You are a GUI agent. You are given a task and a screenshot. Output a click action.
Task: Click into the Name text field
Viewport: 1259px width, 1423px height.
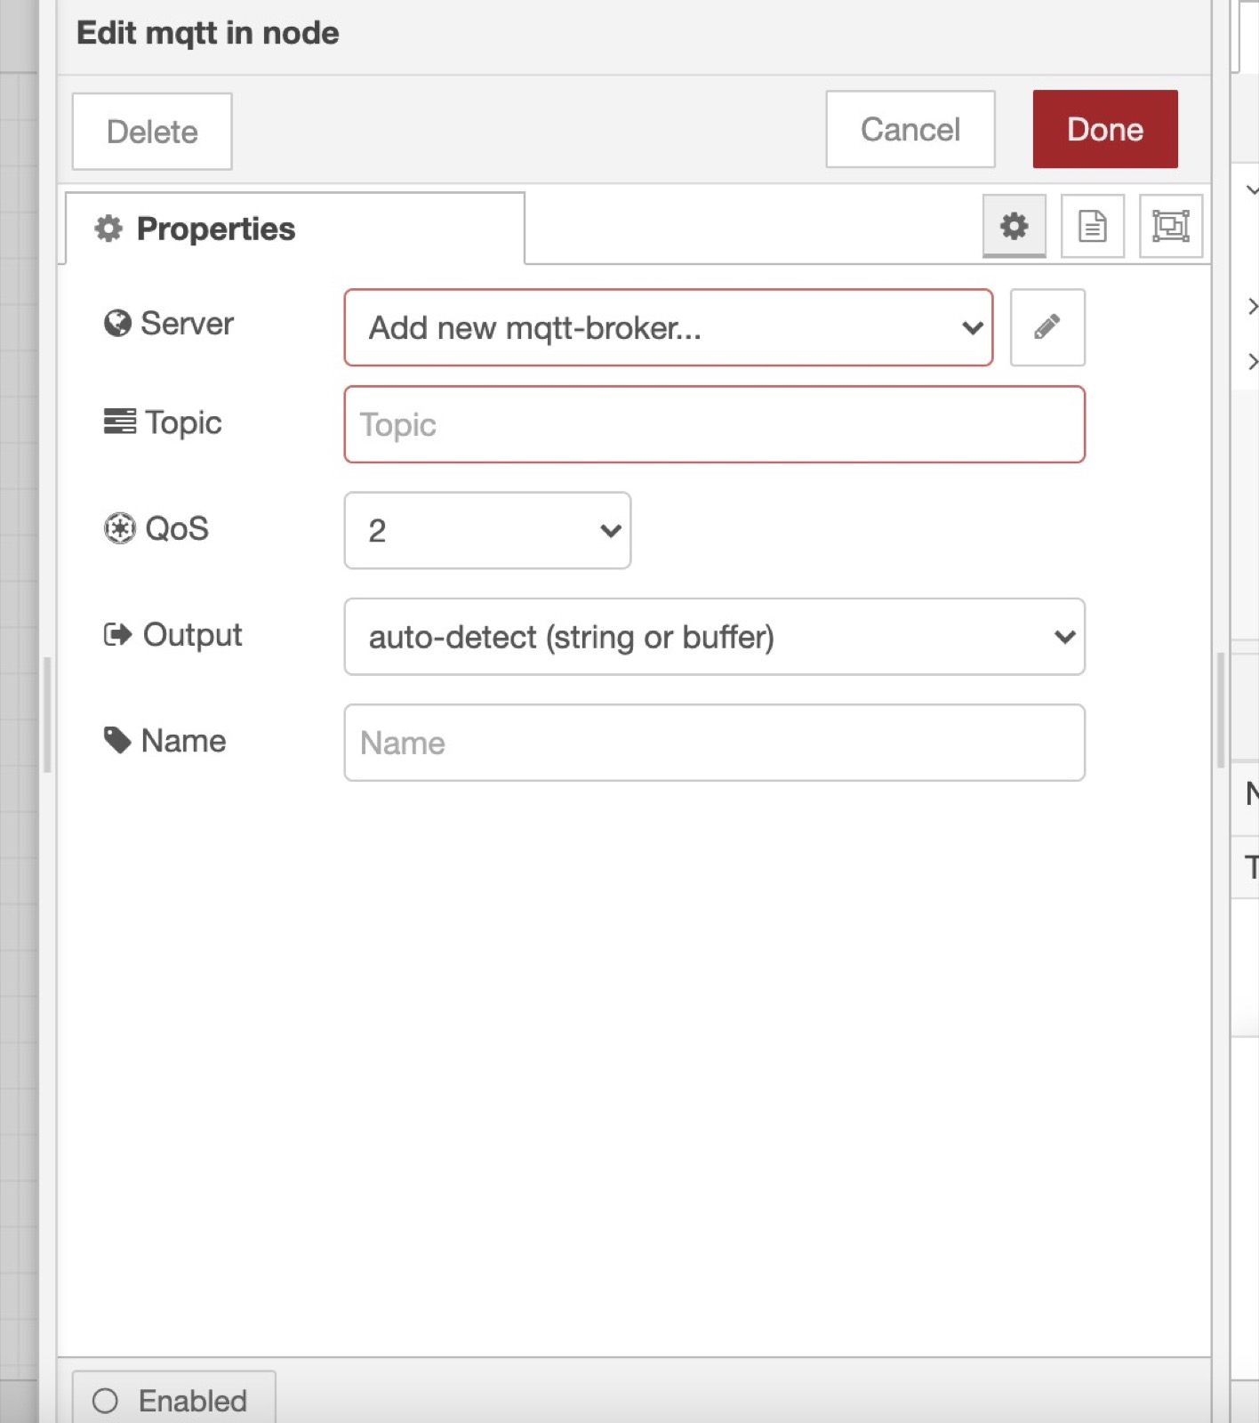pos(714,744)
